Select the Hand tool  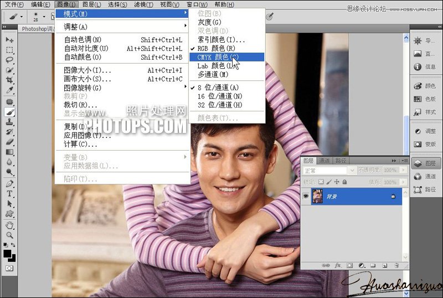point(9,225)
